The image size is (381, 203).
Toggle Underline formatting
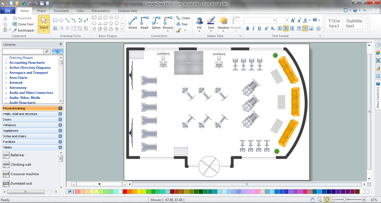click(x=259, y=28)
